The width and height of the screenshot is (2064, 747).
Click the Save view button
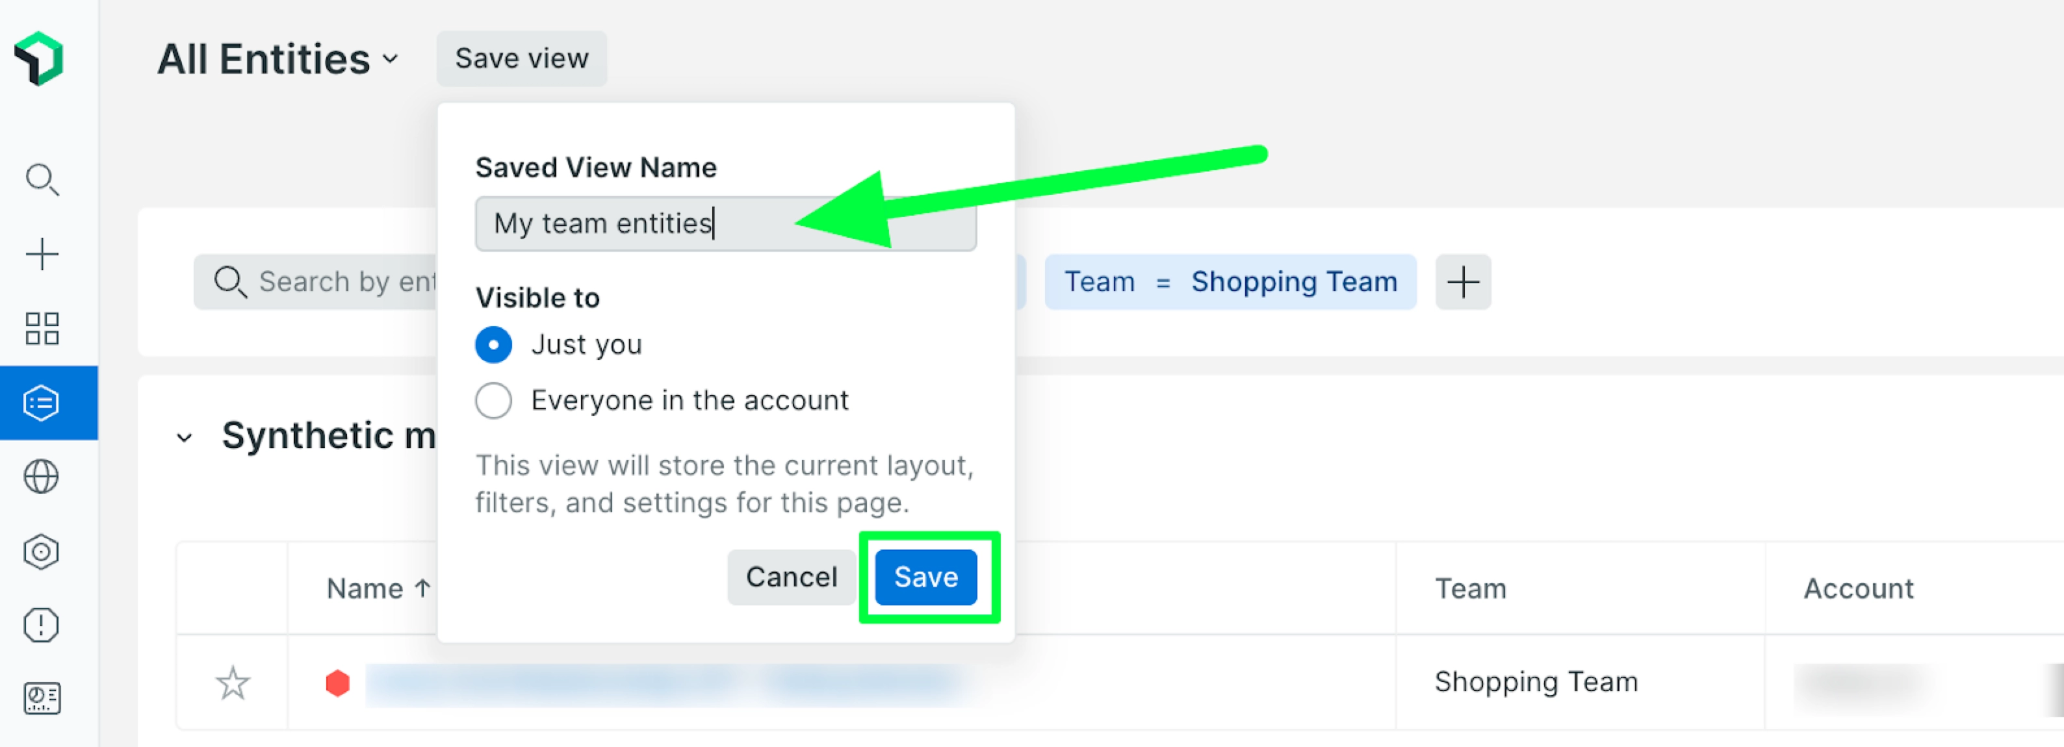pos(522,58)
